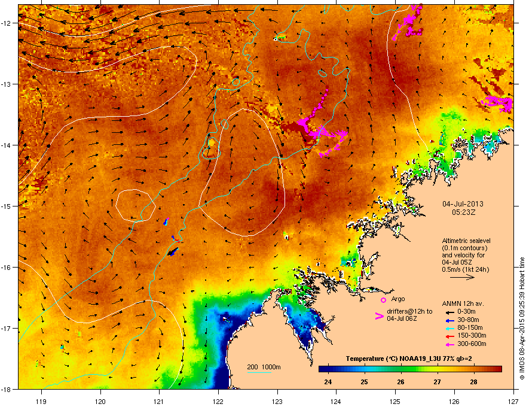Viewport: 526px width, 407px height.
Task: Click the 'ANMN 12h av.' heading
Action: (463, 303)
